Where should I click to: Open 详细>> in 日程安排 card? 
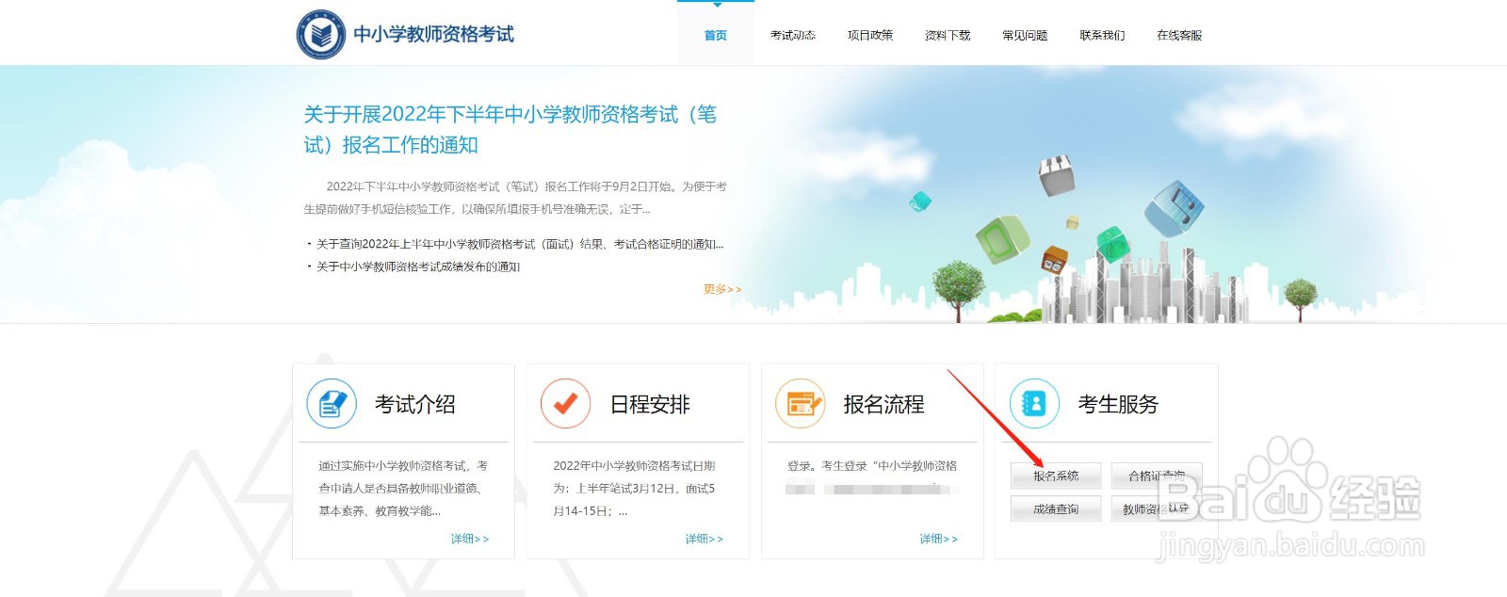pyautogui.click(x=704, y=539)
